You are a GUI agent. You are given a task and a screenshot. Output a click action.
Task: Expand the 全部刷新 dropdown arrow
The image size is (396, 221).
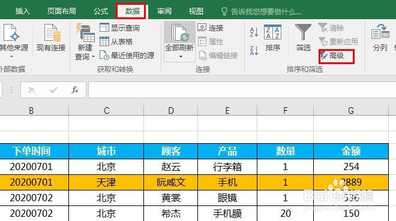point(181,57)
